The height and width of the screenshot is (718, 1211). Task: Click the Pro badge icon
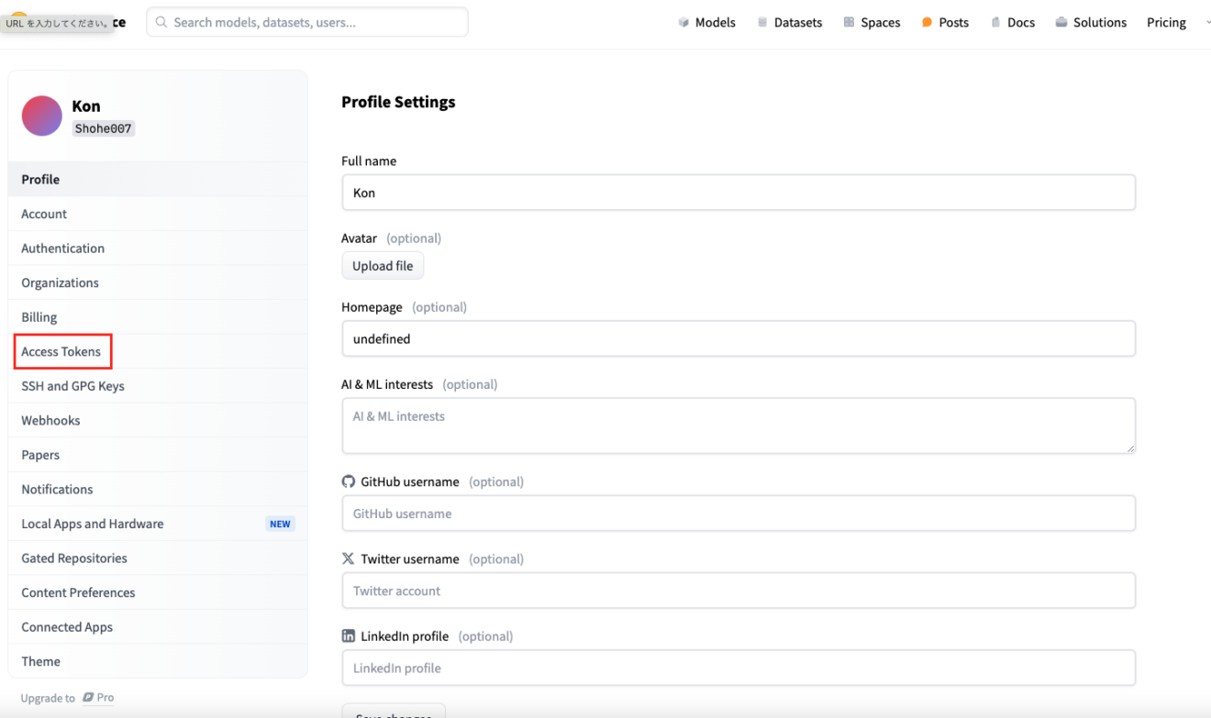pyautogui.click(x=88, y=698)
